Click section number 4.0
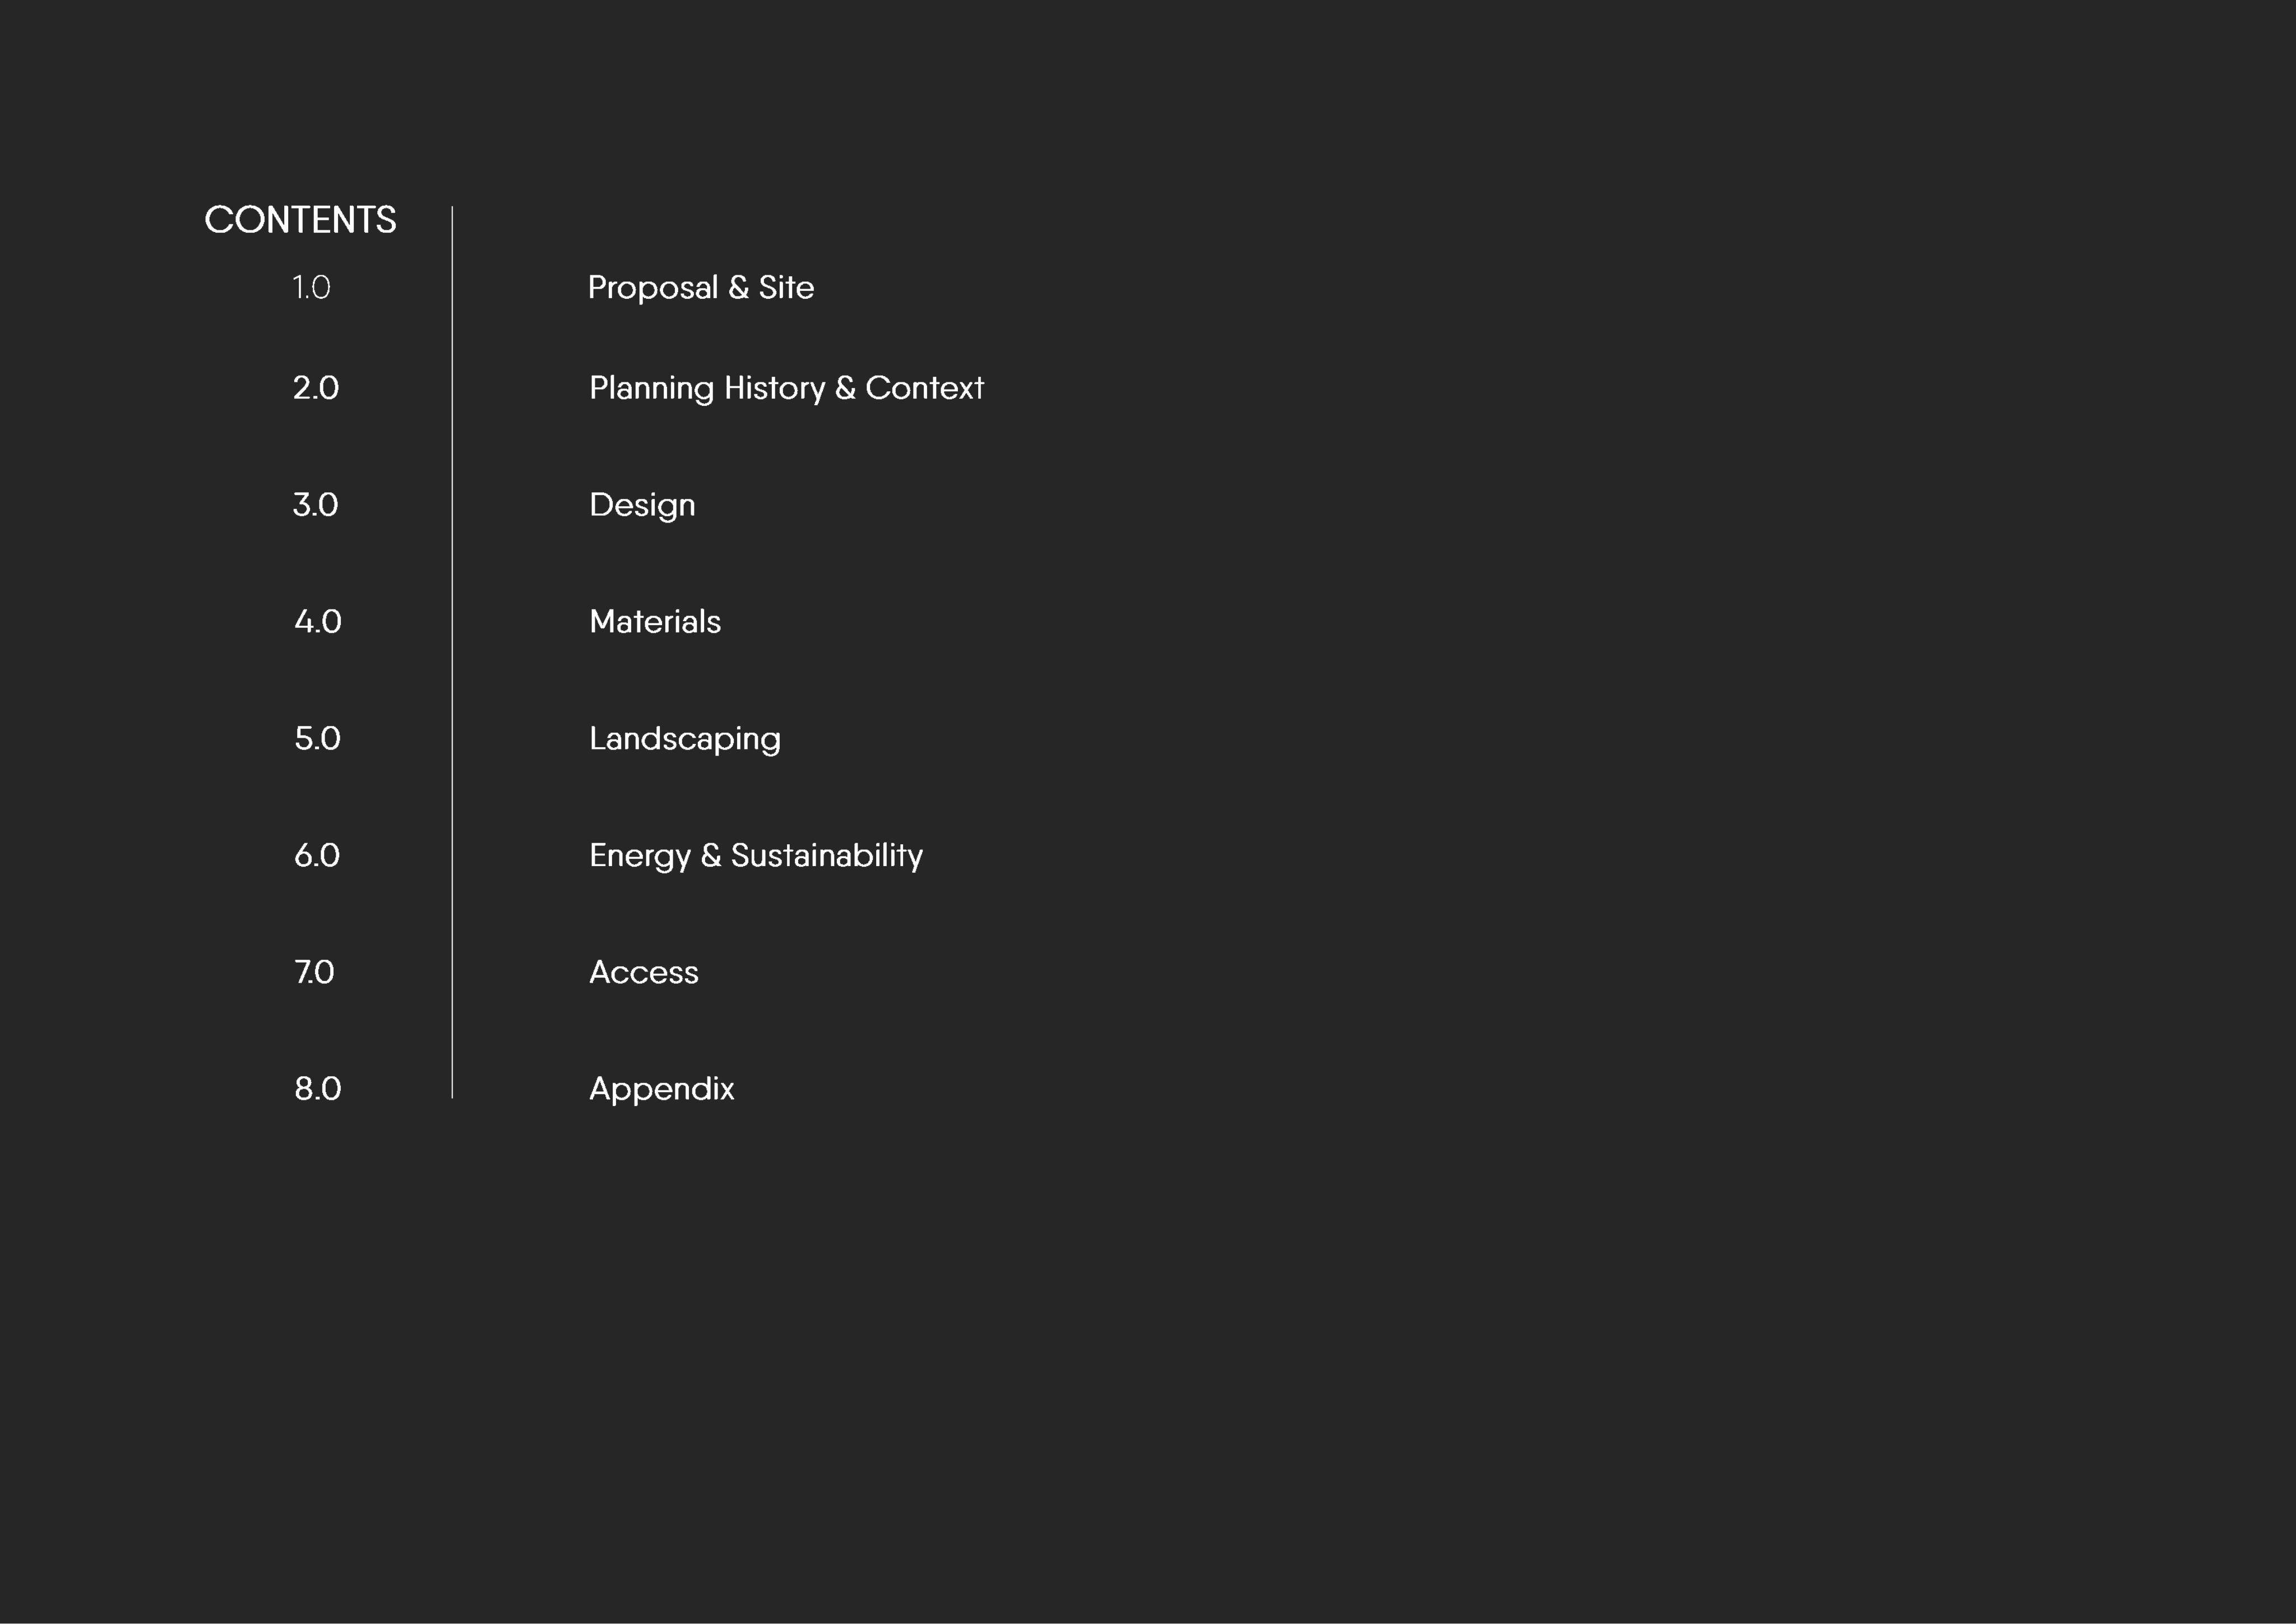 (x=318, y=622)
